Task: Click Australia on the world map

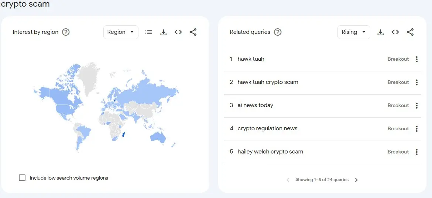Action: (158, 137)
